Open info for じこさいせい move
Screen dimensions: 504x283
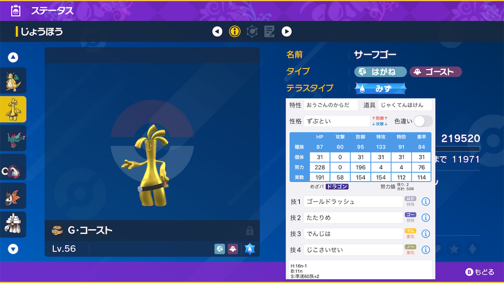click(426, 250)
